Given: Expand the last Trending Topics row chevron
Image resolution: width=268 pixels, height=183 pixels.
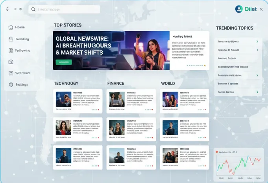Looking at the screenshot, I should (257, 92).
